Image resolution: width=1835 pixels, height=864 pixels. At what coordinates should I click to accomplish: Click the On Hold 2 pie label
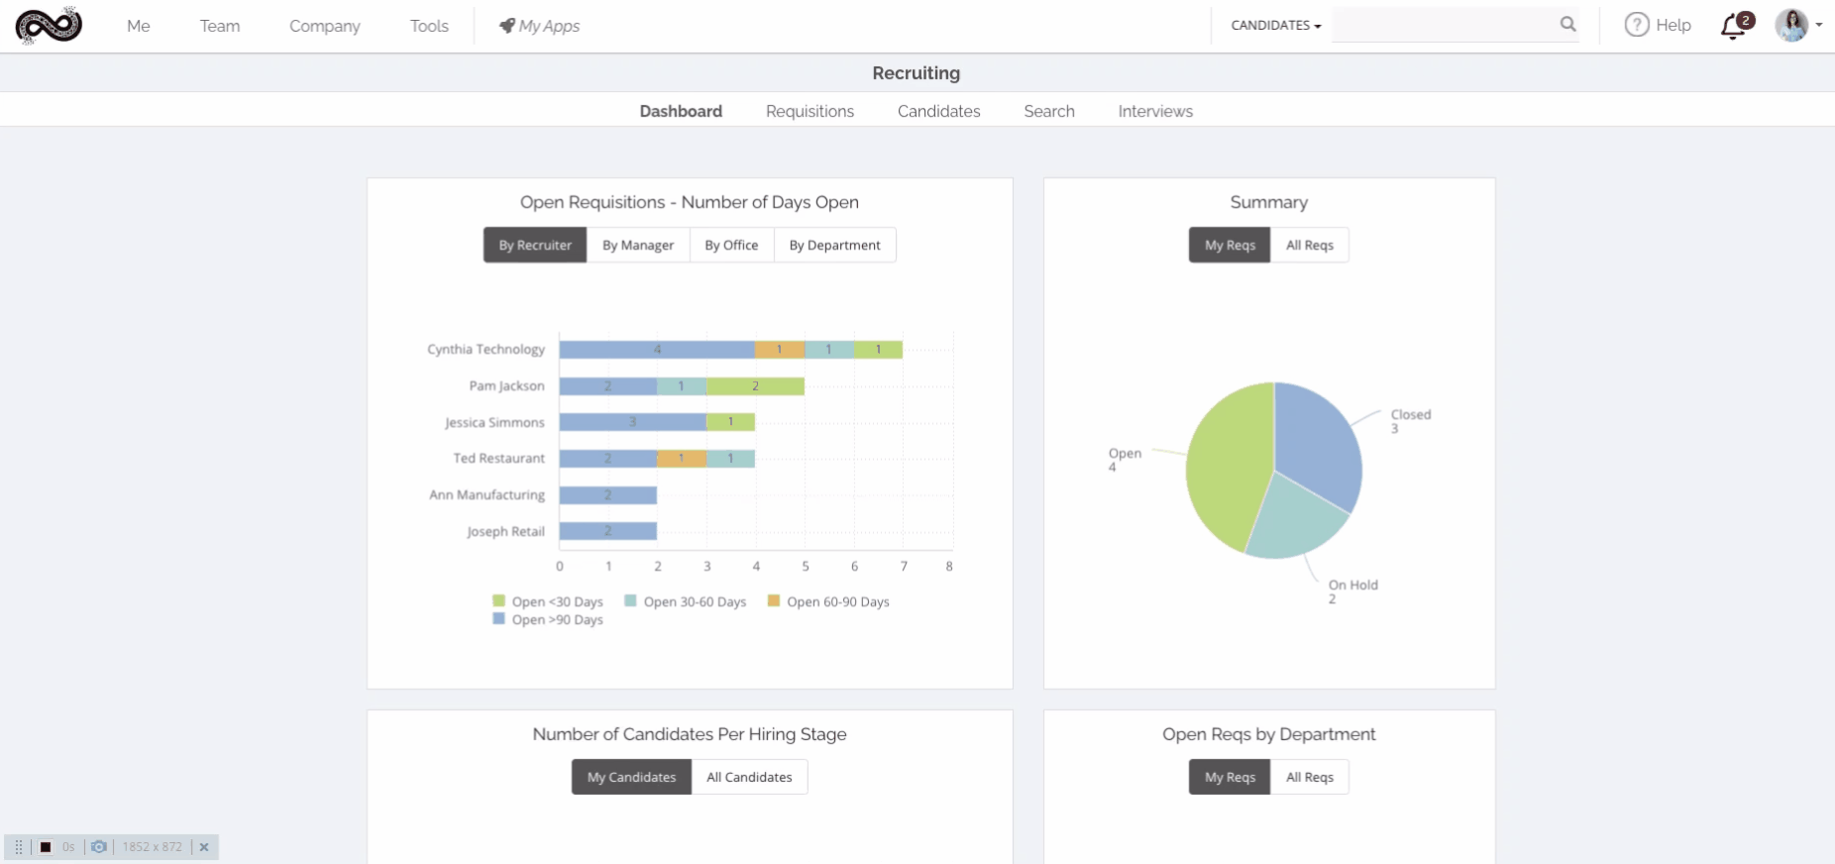[x=1352, y=592]
